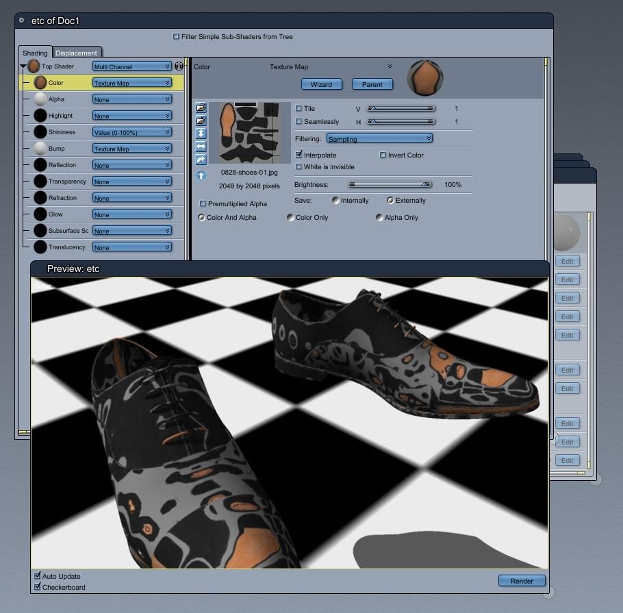Select the Color And Alpha option
Viewport: 623px width, 613px height.
(201, 217)
